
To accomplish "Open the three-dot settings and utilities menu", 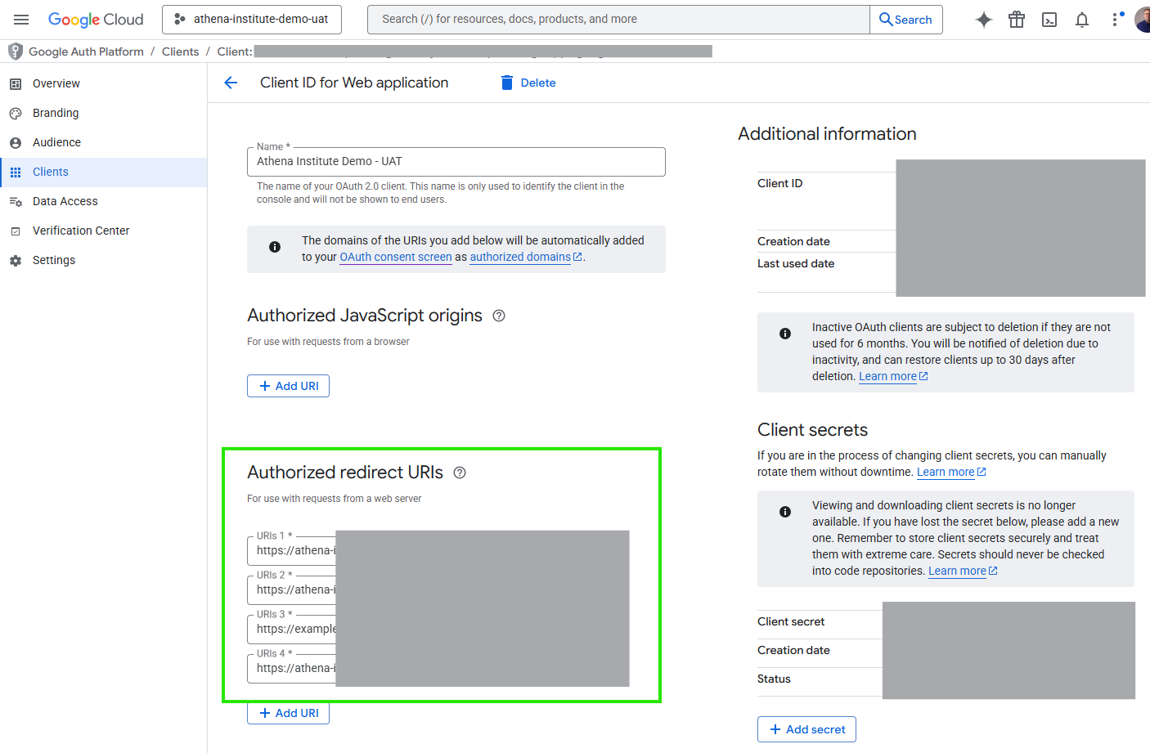I will click(1116, 20).
